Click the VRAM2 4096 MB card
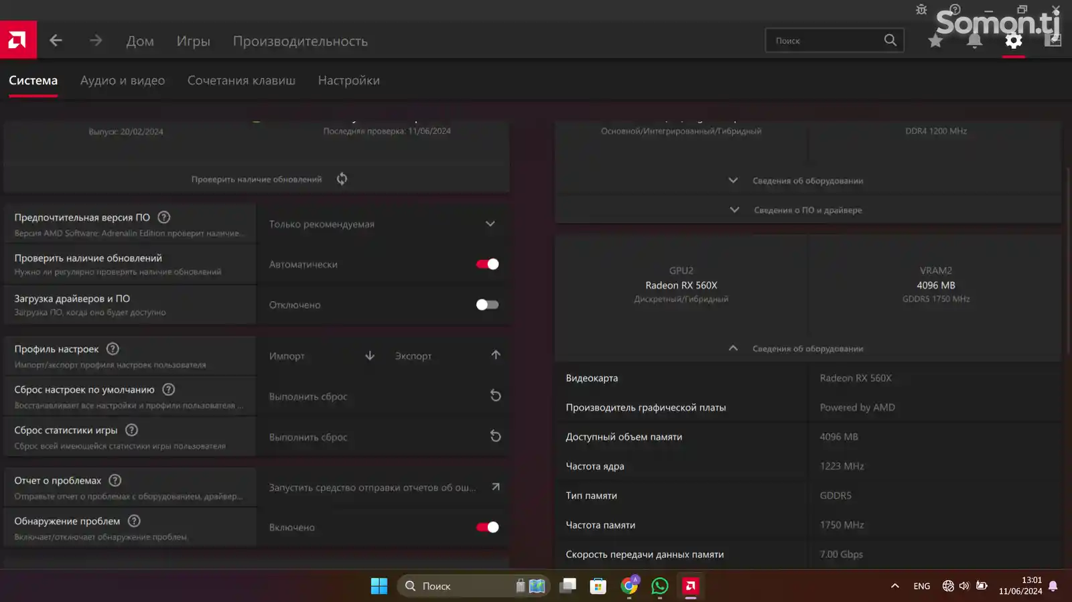The width and height of the screenshot is (1072, 602). pyautogui.click(x=936, y=285)
